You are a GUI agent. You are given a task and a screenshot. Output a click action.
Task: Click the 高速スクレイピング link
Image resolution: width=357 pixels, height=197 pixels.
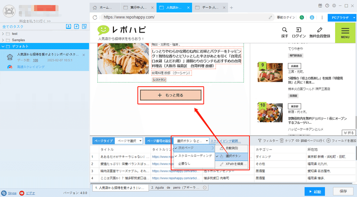pos(31,67)
